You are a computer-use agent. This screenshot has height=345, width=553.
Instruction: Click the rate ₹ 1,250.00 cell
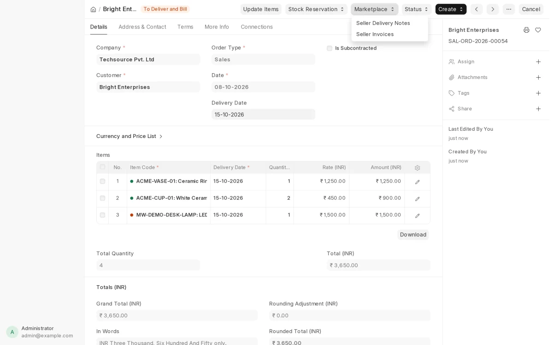(321, 181)
